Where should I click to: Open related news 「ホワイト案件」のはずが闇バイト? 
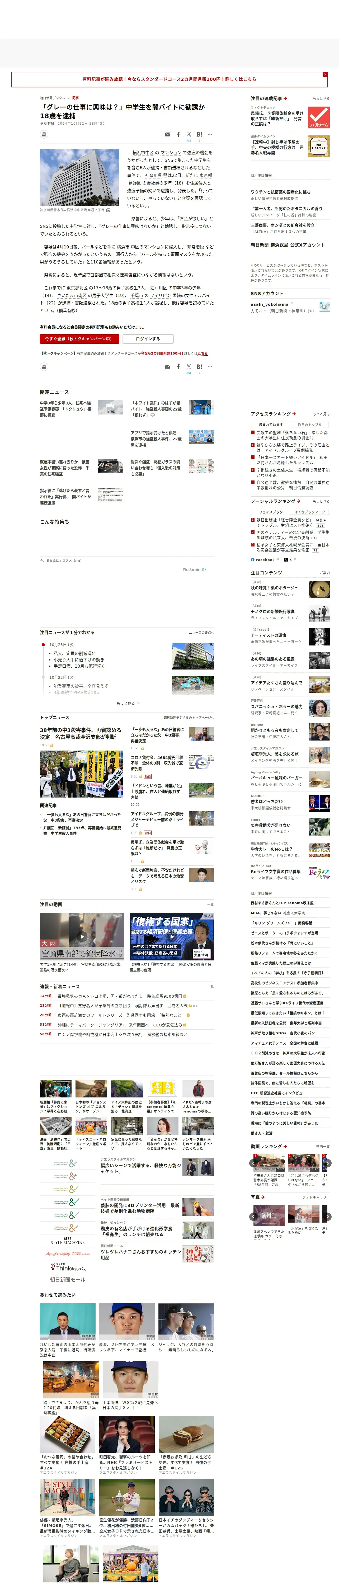tap(156, 409)
